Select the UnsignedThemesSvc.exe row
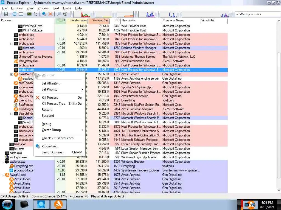The width and height of the screenshot is (281, 210). [114, 57]
